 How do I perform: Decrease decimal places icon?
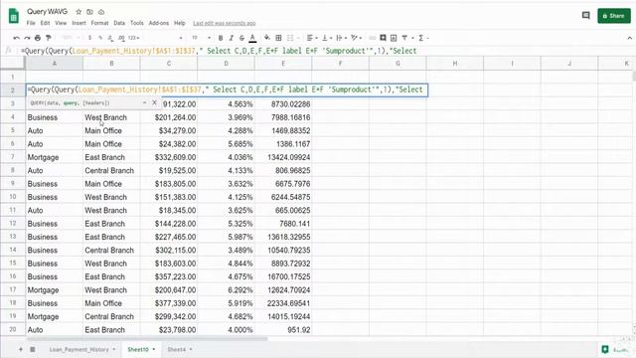click(110, 38)
